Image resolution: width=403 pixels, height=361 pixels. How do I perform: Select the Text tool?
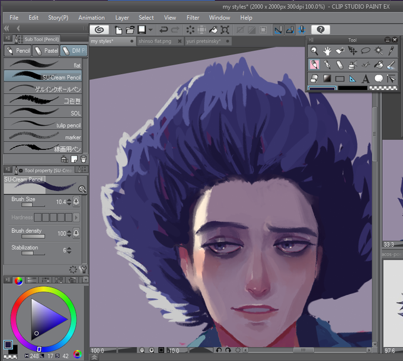point(366,78)
